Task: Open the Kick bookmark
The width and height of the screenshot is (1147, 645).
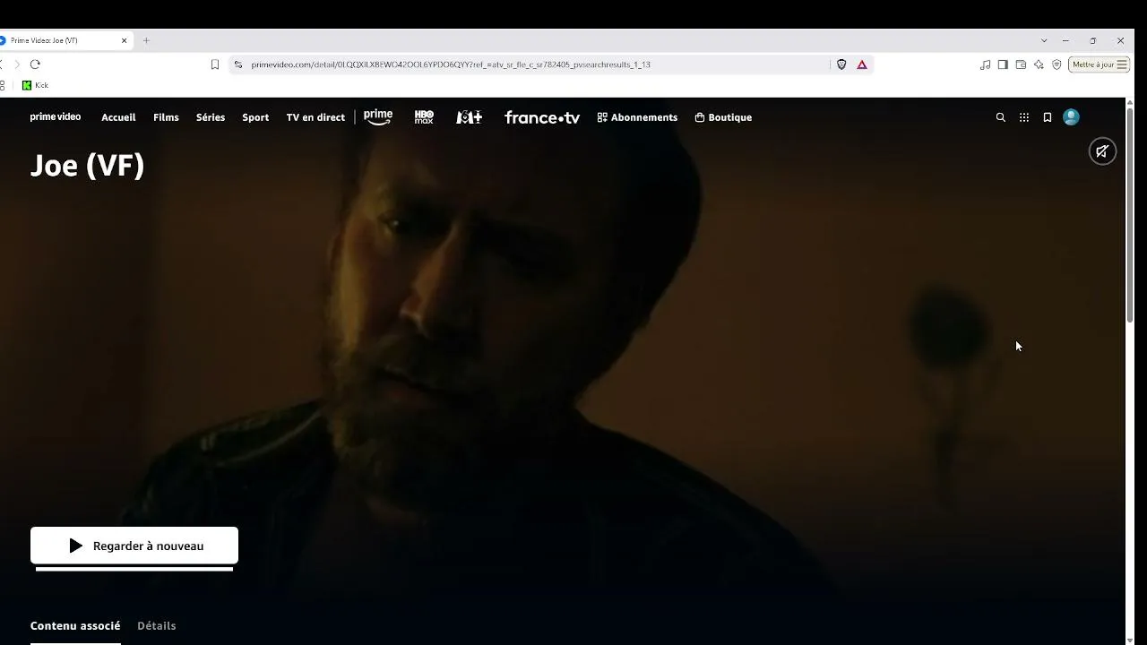Action: [35, 85]
